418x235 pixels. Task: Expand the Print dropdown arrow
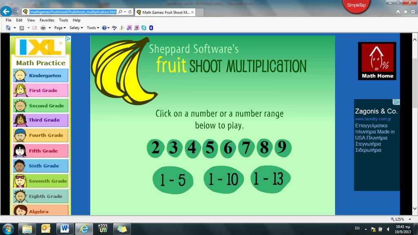[49, 28]
